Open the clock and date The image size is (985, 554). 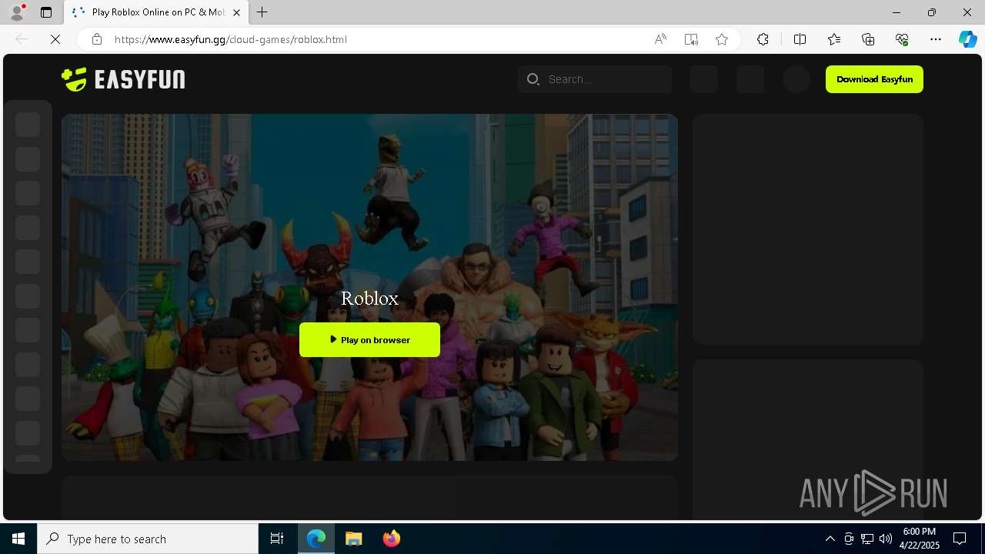(x=919, y=539)
